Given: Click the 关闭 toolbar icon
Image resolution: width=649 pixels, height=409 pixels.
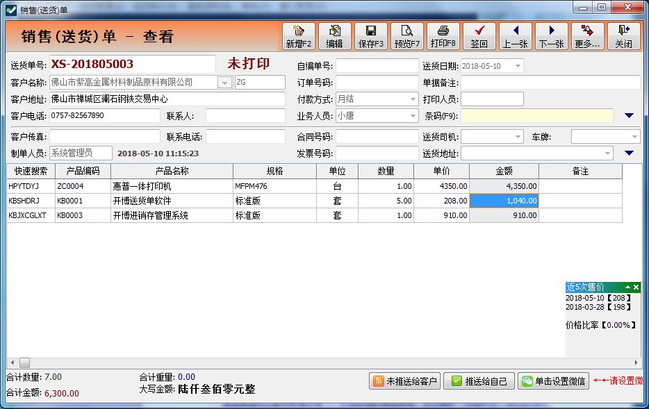Looking at the screenshot, I should (x=623, y=36).
